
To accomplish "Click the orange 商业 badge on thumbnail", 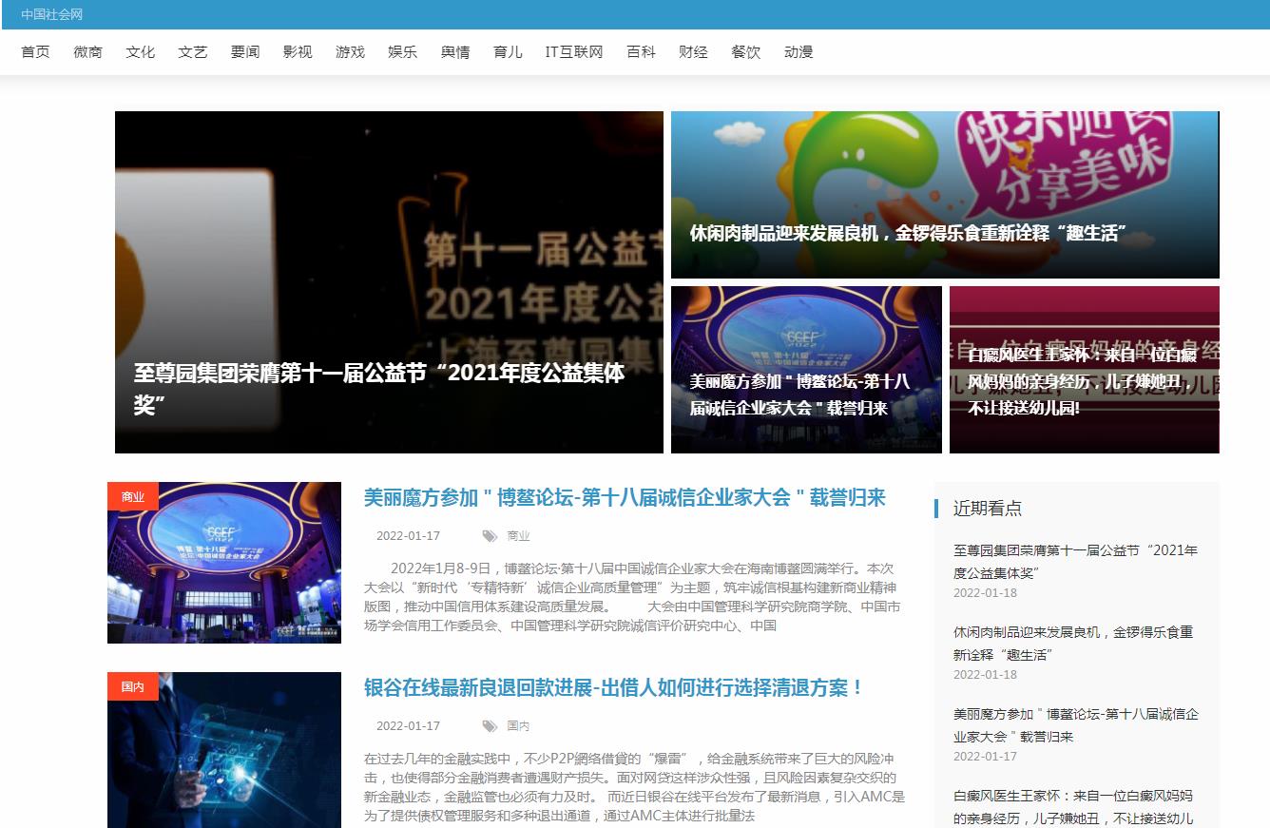I will click(x=133, y=497).
